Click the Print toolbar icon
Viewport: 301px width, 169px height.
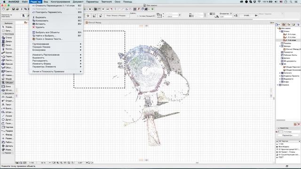17,9
